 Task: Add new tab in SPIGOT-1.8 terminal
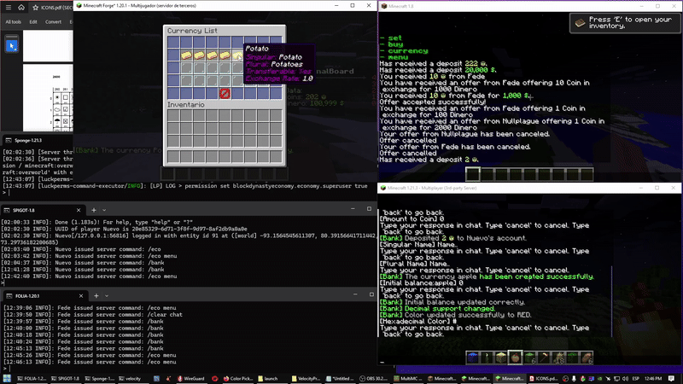[x=94, y=210]
